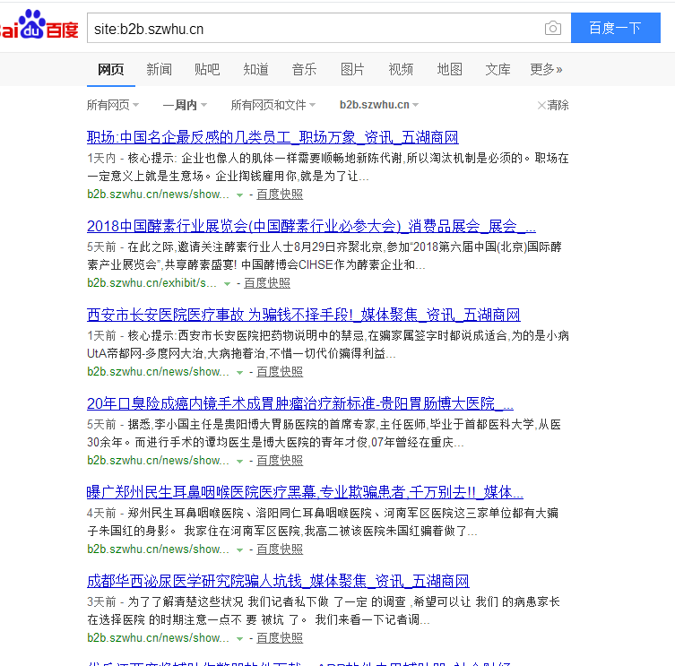Click the Baidu logo
Image resolution: width=675 pixels, height=666 pixels.
click(39, 26)
